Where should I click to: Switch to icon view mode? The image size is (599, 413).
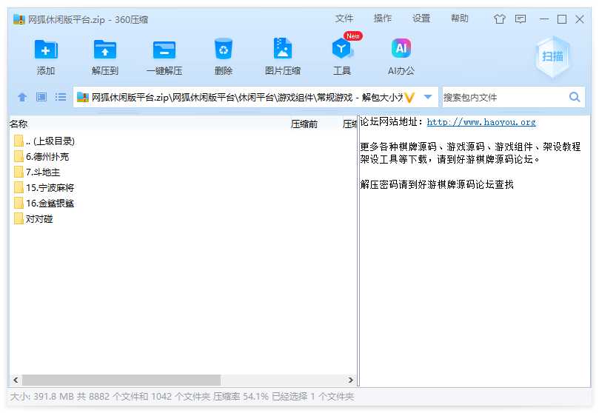pyautogui.click(x=41, y=97)
